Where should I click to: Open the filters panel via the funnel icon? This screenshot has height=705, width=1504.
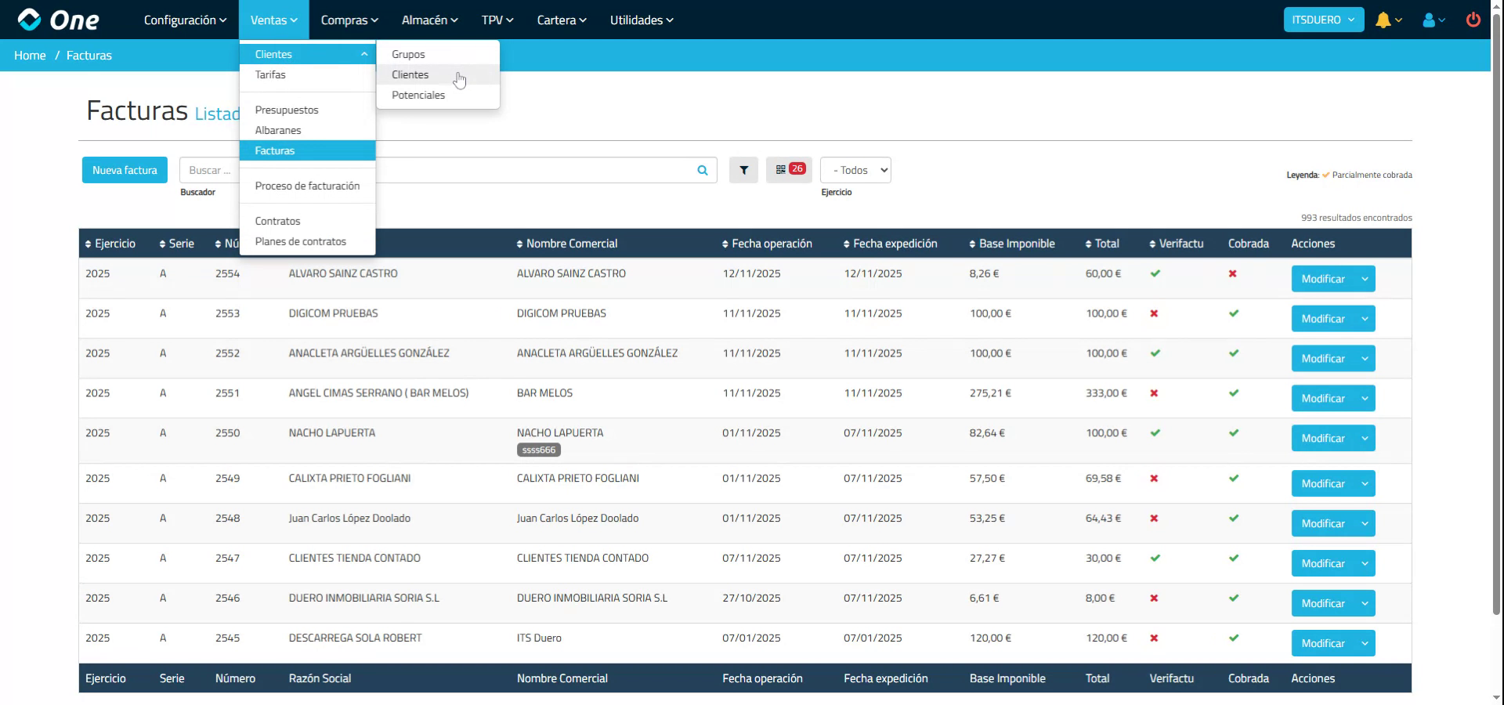tap(743, 170)
